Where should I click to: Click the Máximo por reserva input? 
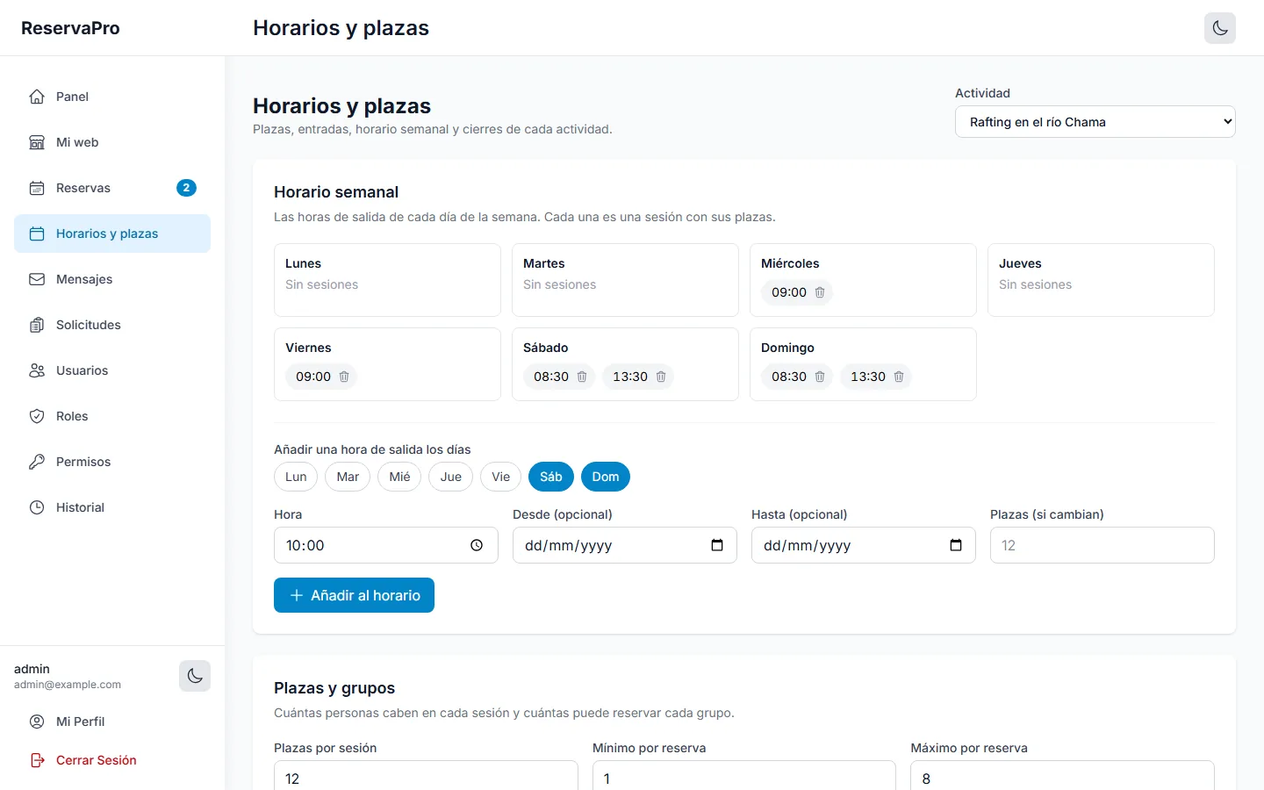point(1062,778)
